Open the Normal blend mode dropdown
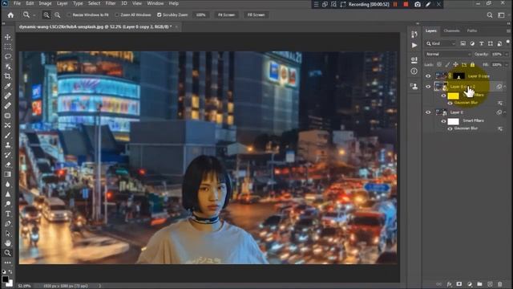Screen dimensions: 513x289 (x=448, y=54)
